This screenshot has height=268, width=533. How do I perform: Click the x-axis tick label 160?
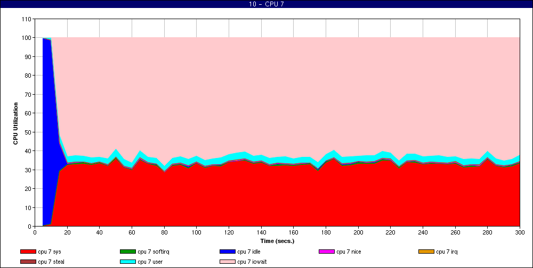[x=293, y=232]
